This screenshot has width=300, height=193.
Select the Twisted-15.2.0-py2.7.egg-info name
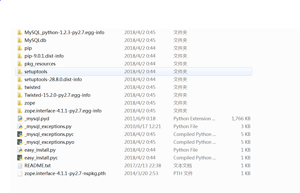57,95
